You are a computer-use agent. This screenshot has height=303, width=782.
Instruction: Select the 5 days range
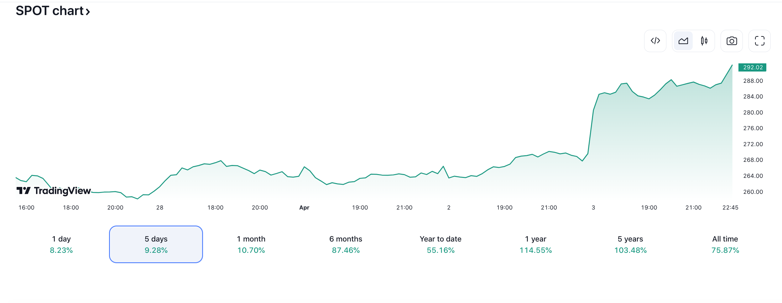click(x=156, y=244)
